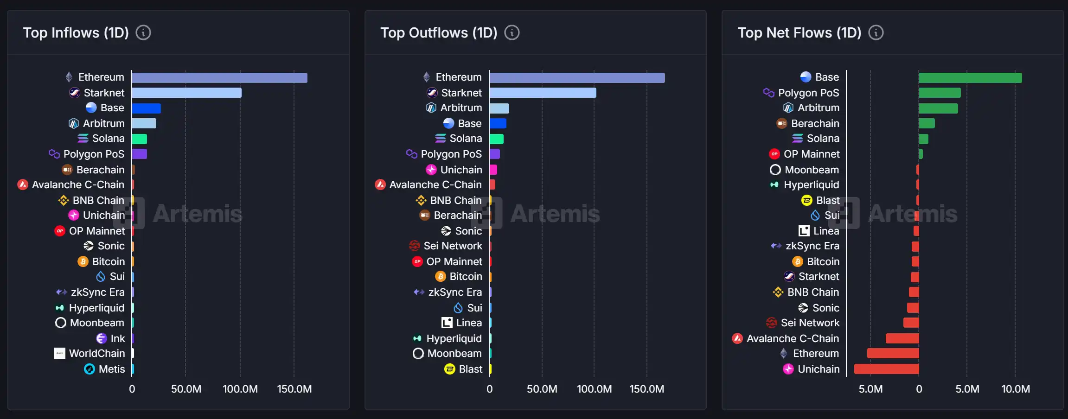
Task: Click the info icon beside Top Outflows (1D)
Action: point(512,33)
